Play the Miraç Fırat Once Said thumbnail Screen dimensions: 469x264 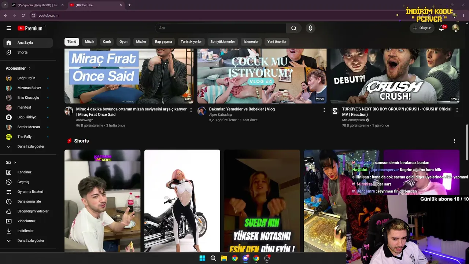tap(129, 76)
